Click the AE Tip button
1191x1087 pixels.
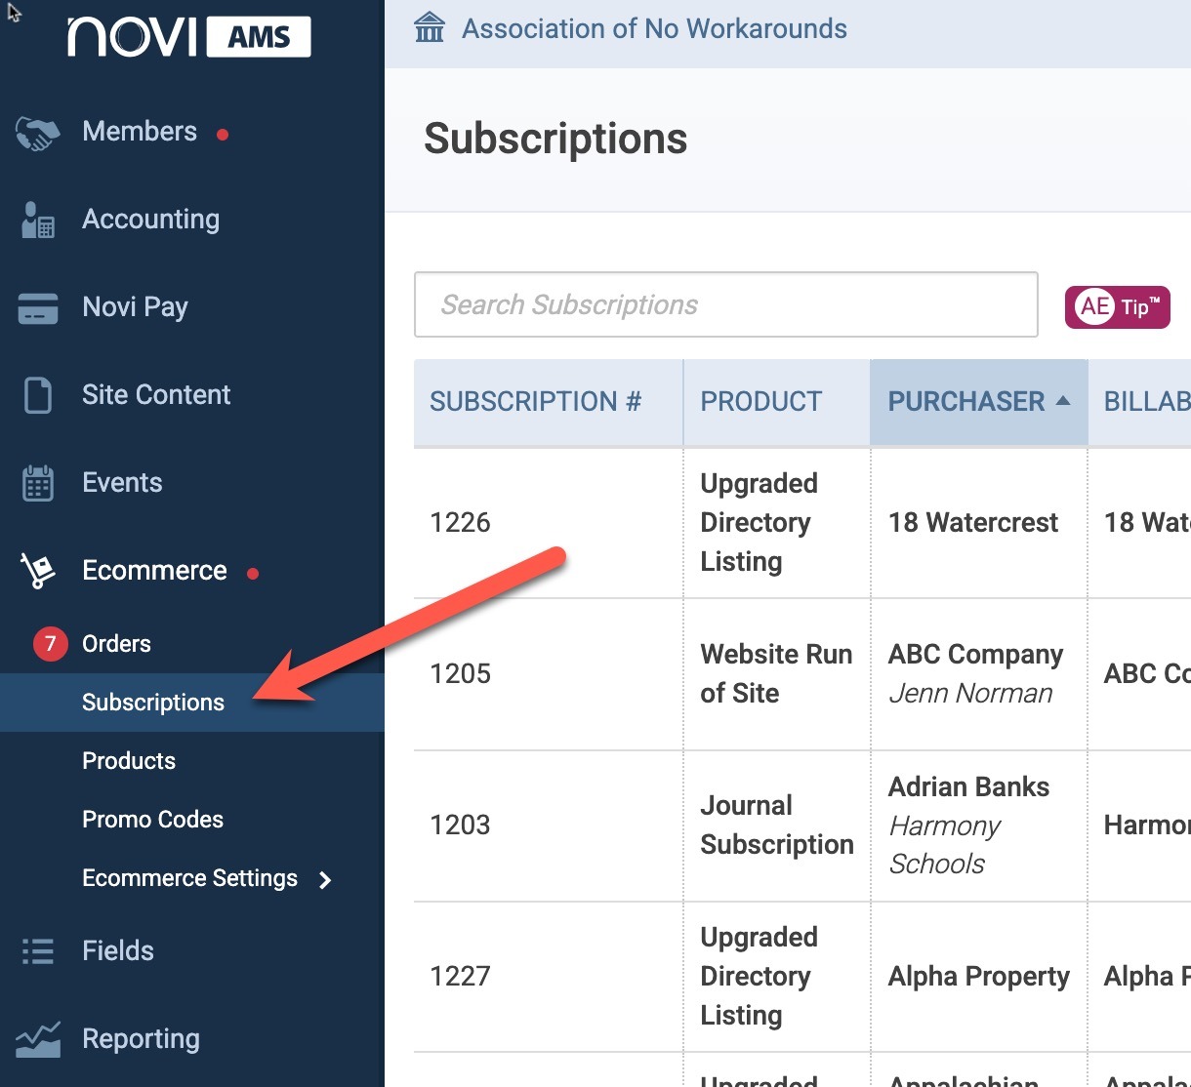(1117, 307)
